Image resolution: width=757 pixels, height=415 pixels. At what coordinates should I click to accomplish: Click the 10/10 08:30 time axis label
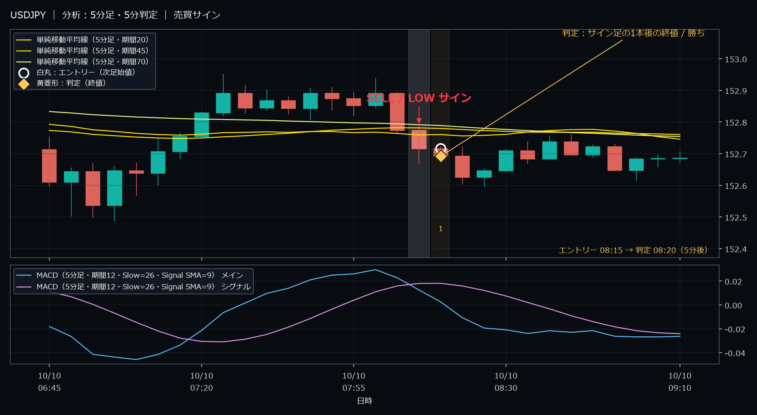(506, 382)
